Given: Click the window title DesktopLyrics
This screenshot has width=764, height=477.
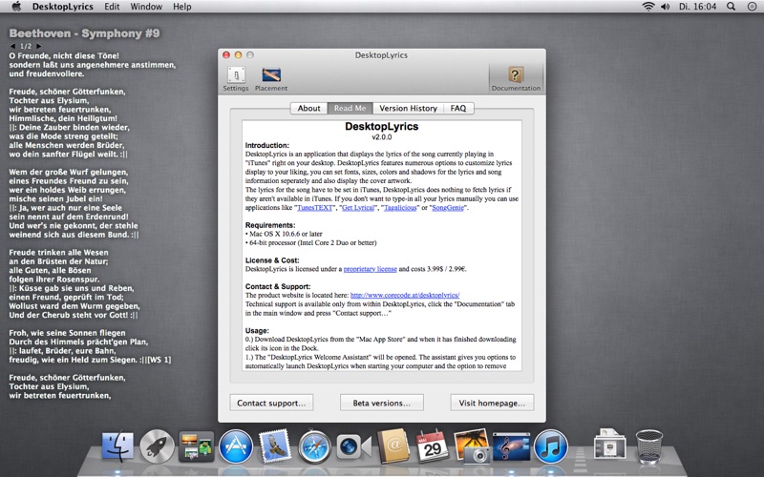Looking at the screenshot, I should [381, 55].
